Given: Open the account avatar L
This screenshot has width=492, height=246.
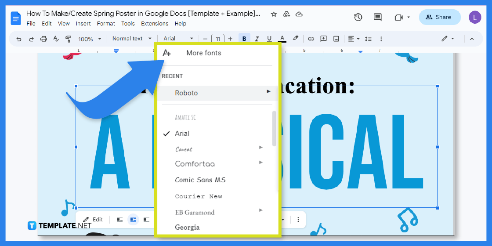Looking at the screenshot, I should tap(475, 17).
